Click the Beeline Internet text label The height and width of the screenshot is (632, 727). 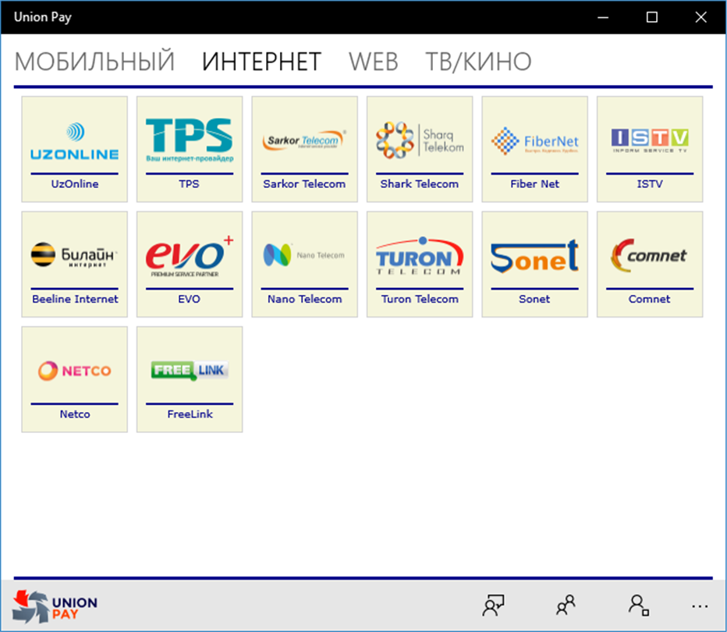coord(75,299)
